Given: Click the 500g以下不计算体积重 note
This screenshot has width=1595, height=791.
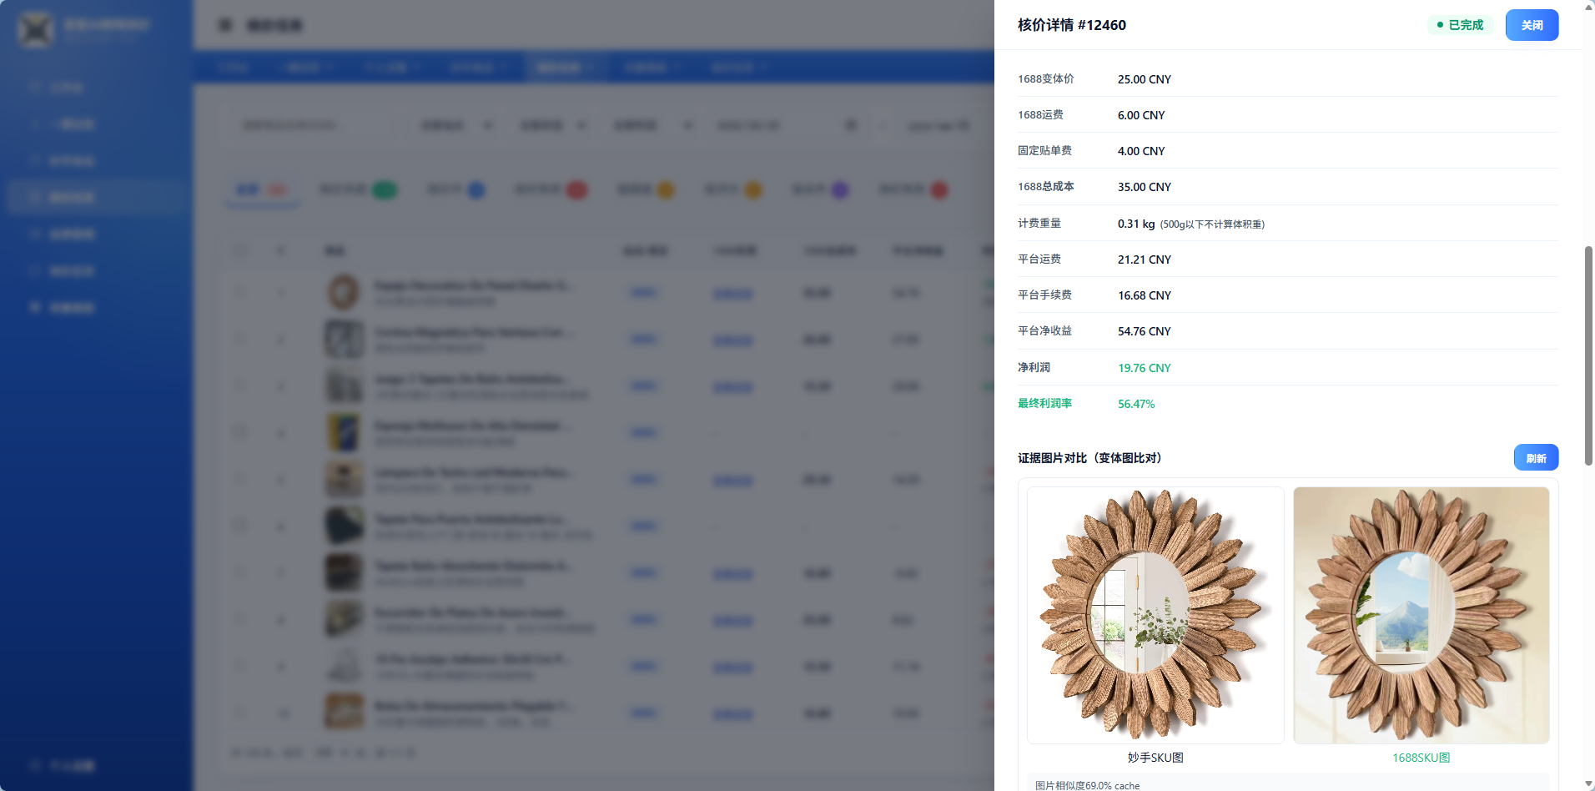Looking at the screenshot, I should click(x=1212, y=224).
